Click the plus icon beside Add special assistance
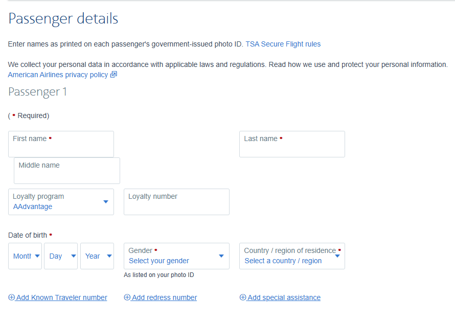Viewport: 455px width, 323px height. click(243, 297)
